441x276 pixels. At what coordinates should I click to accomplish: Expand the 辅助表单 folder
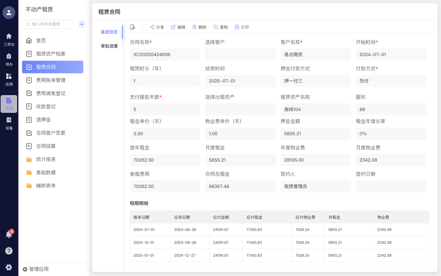click(46, 186)
